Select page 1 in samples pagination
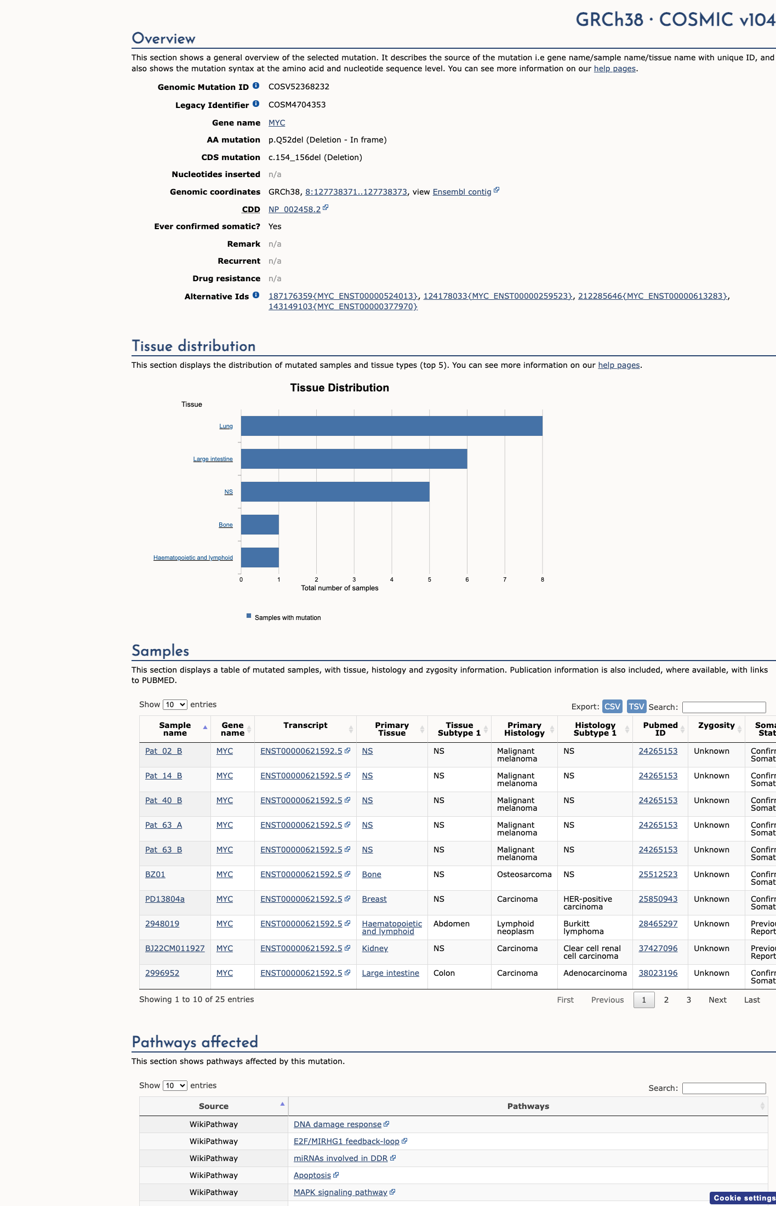Viewport: 776px width, 1206px height. [644, 1000]
